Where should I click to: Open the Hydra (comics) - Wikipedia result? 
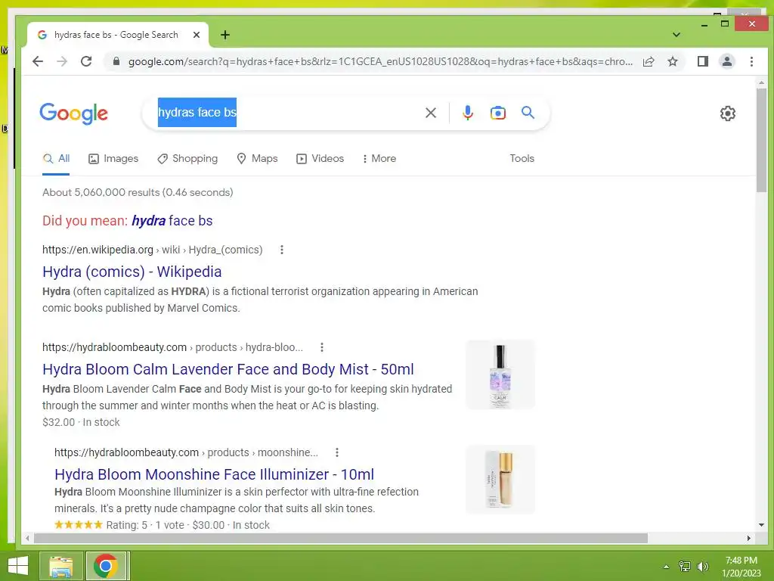click(132, 272)
